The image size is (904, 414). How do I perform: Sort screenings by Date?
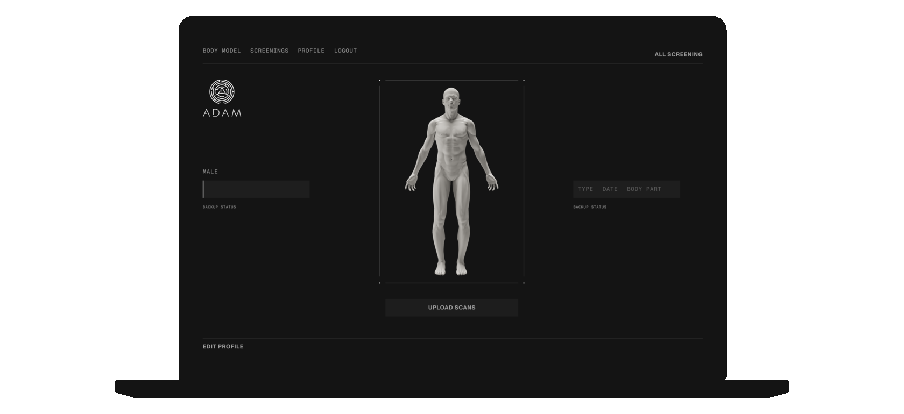coord(610,189)
